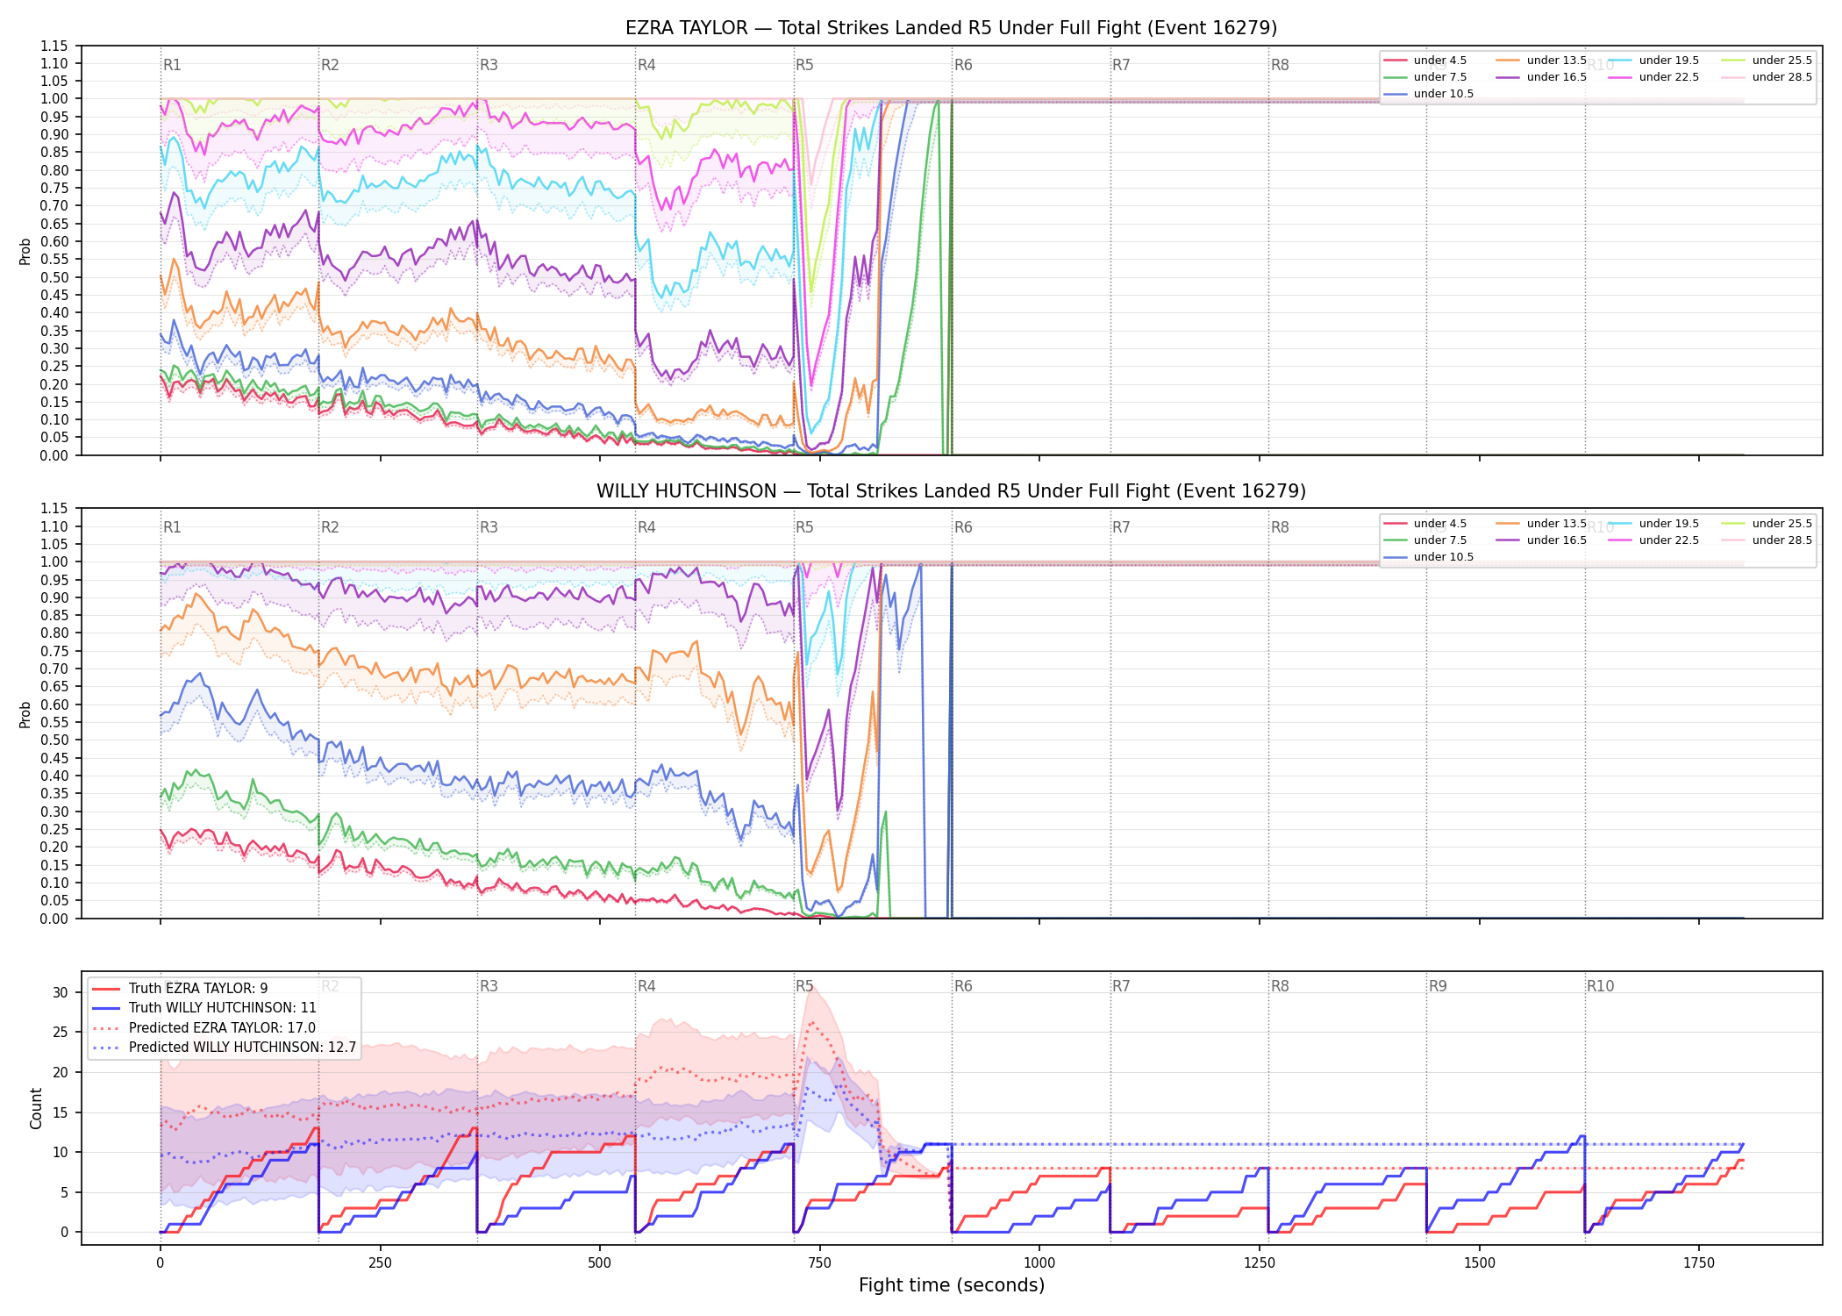The height and width of the screenshot is (1316, 1842).
Task: Click R2 round marker in Ezra Taylor chart
Action: (x=330, y=65)
